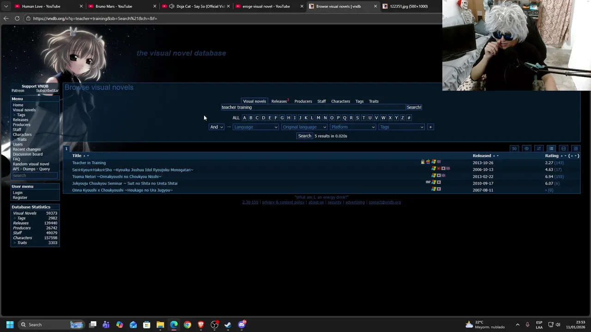Viewport: 591px width, 332px height.
Task: Open the Tags filter dropdown
Action: point(401,127)
